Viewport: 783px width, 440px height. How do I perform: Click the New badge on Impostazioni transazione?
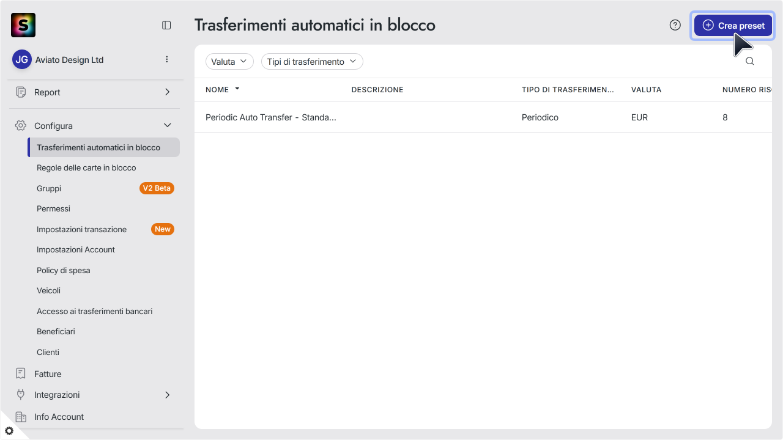click(163, 229)
